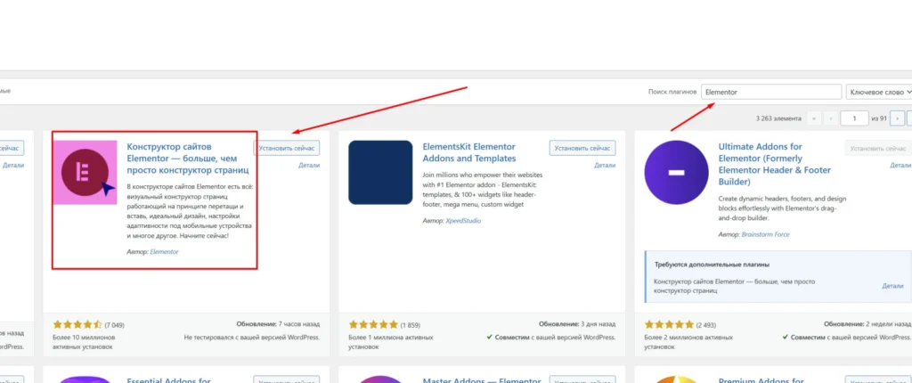
Task: View details of ElementsKit plugin
Action: click(x=605, y=166)
